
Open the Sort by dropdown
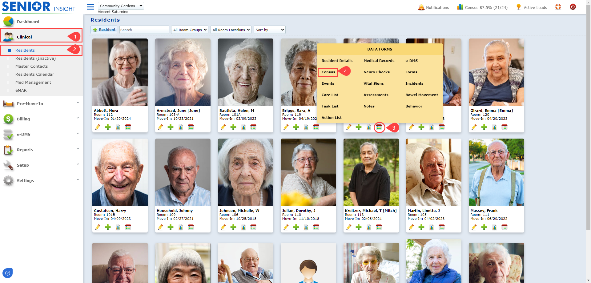pos(270,30)
